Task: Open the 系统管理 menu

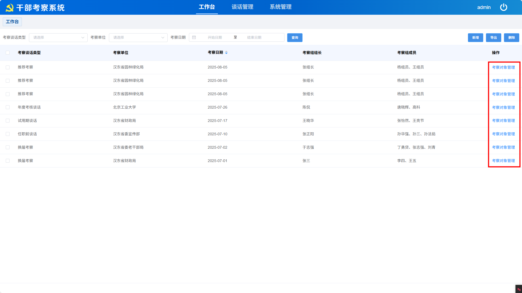Action: 281,7
